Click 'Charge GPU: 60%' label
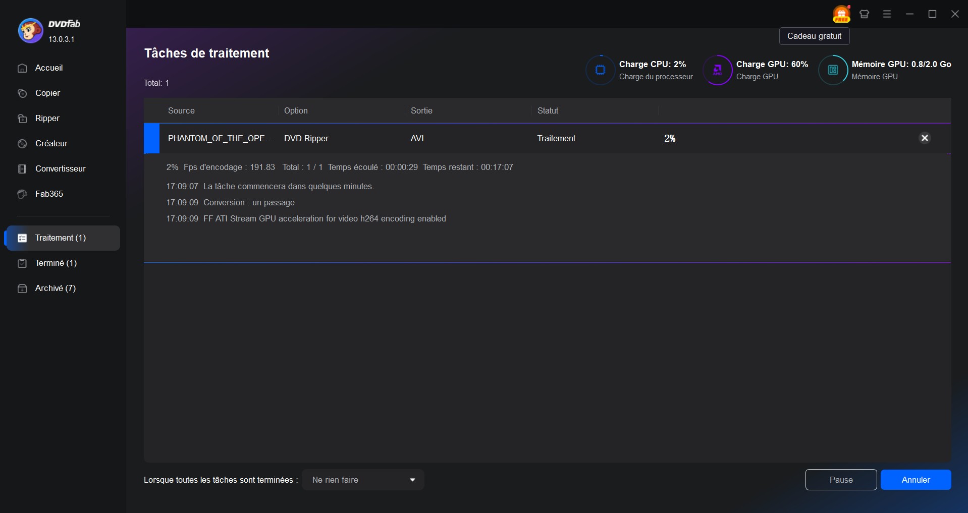This screenshot has width=968, height=513. [772, 64]
